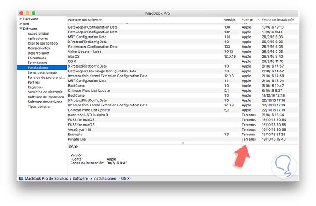The image size is (316, 206).
Task: Click the sort arrow beside Fuente
Action: pyautogui.click(x=258, y=20)
